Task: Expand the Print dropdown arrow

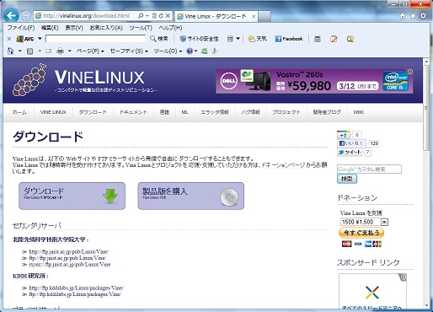Action: click(x=70, y=51)
